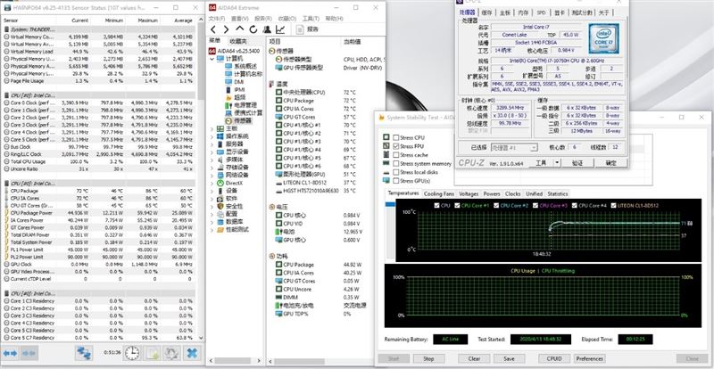714x369 pixels.
Task: Switch to Voltages tab
Action: (x=469, y=193)
